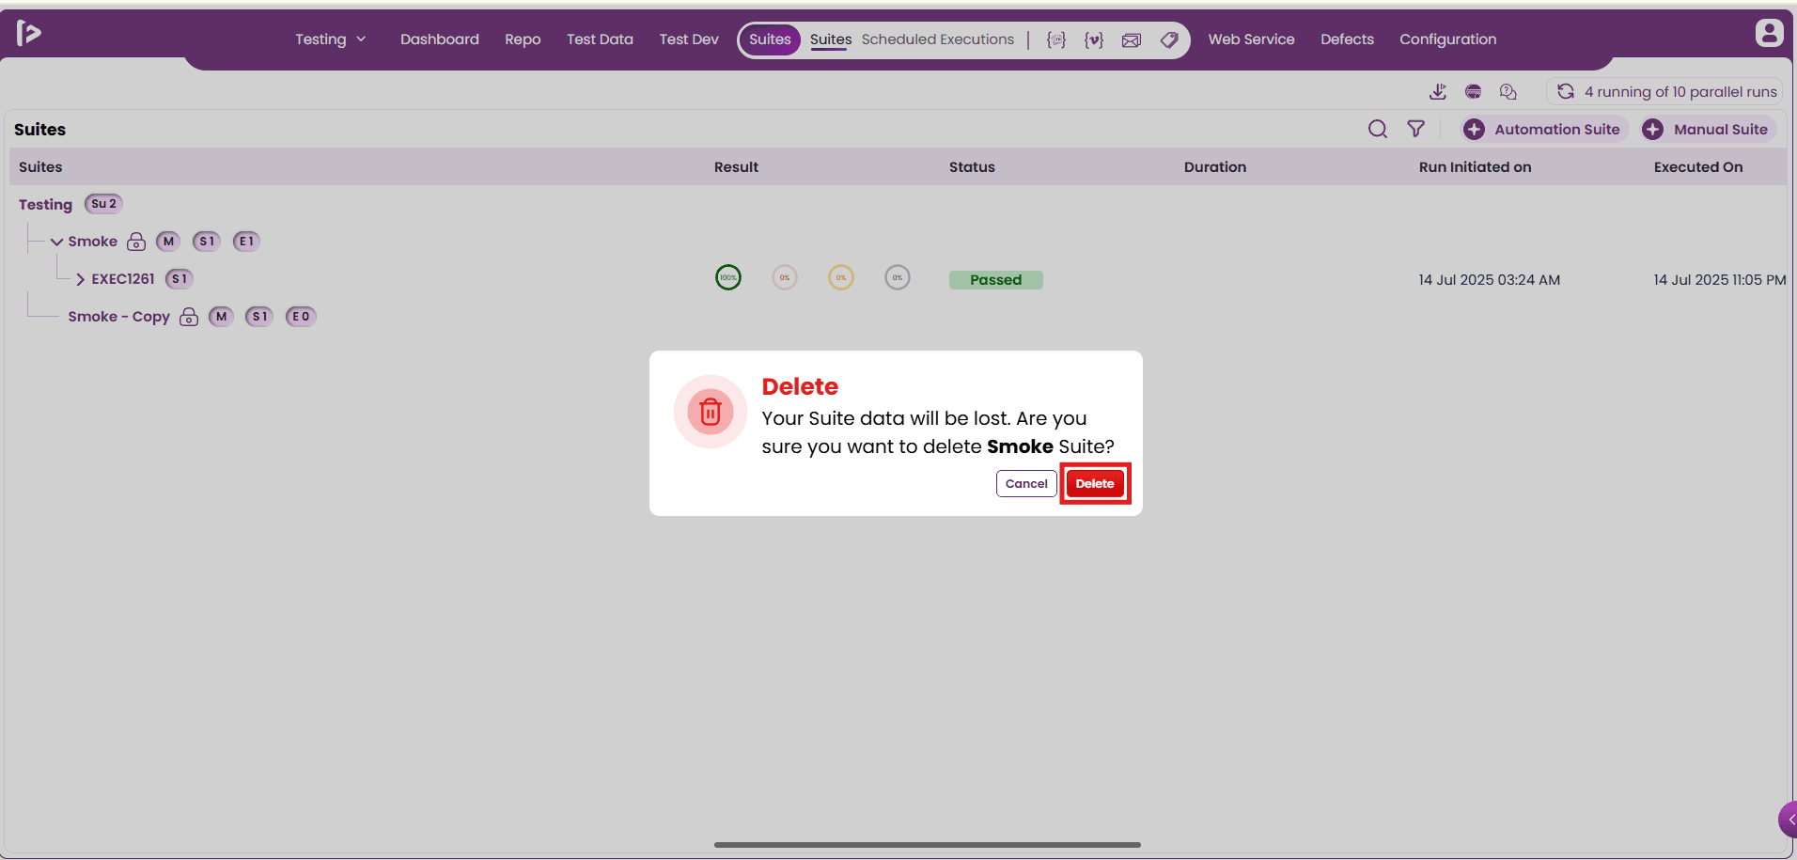Viewport: 1797px width, 860px height.
Task: Click the download client icon
Action: 1438,91
